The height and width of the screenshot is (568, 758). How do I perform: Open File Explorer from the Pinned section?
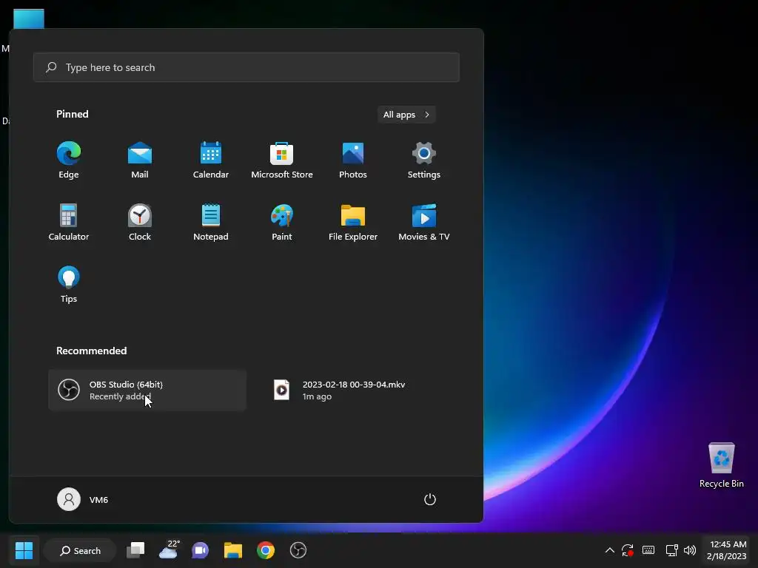pos(353,223)
